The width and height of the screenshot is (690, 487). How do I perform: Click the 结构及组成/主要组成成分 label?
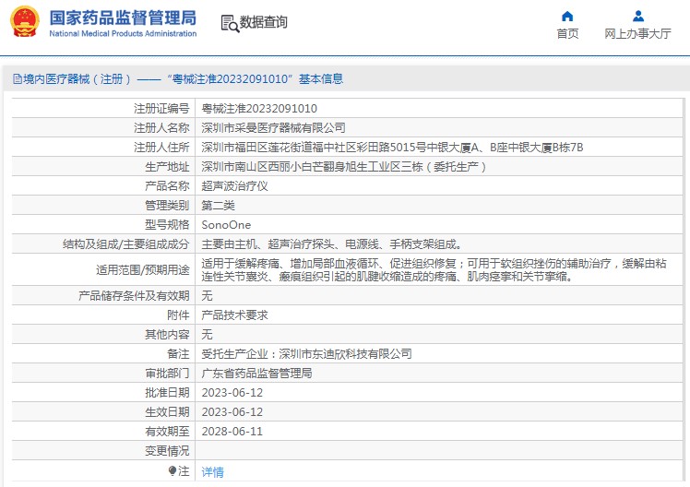tap(125, 244)
